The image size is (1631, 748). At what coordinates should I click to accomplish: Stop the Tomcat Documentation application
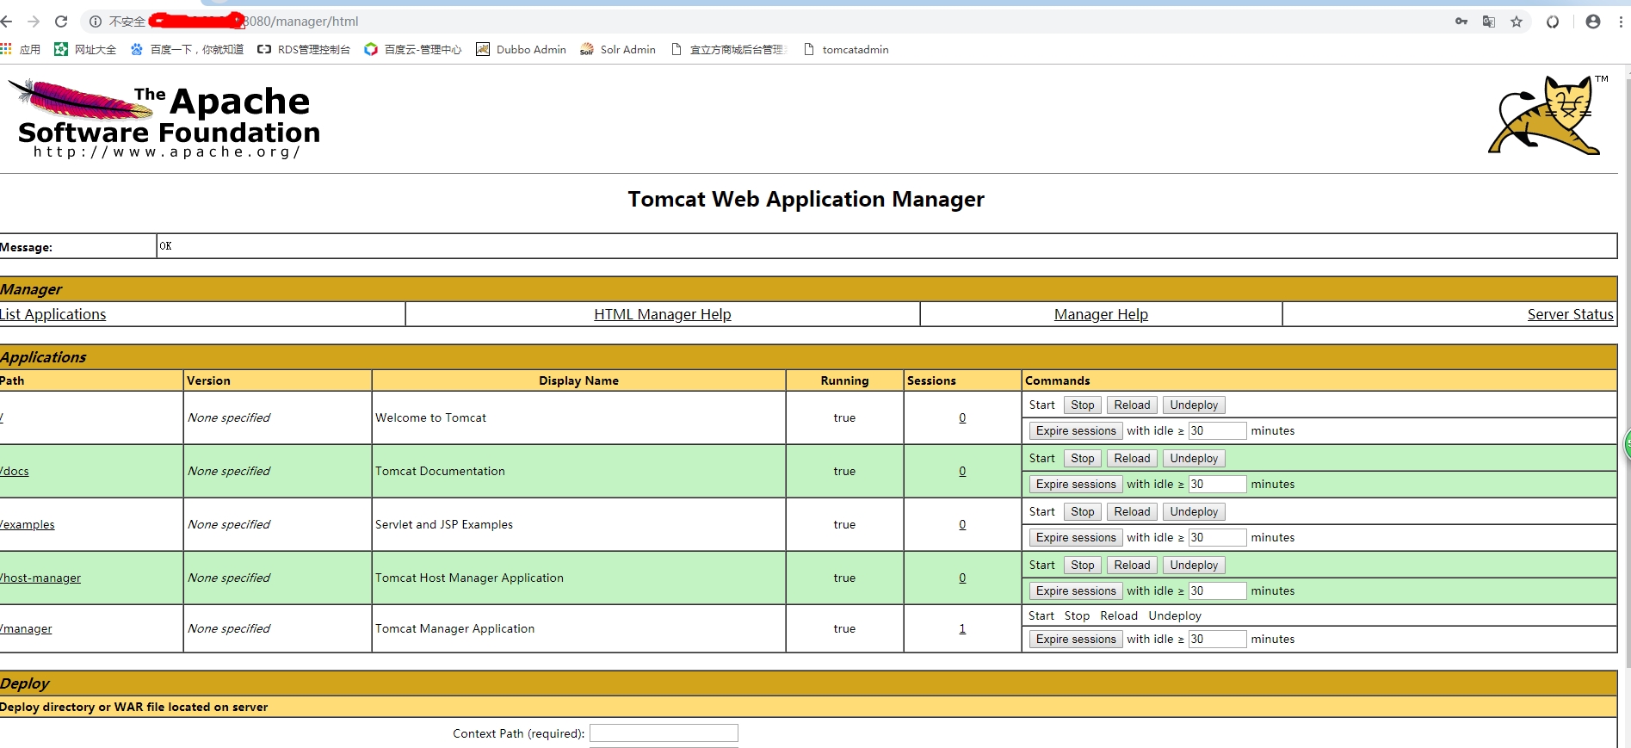[x=1083, y=458]
